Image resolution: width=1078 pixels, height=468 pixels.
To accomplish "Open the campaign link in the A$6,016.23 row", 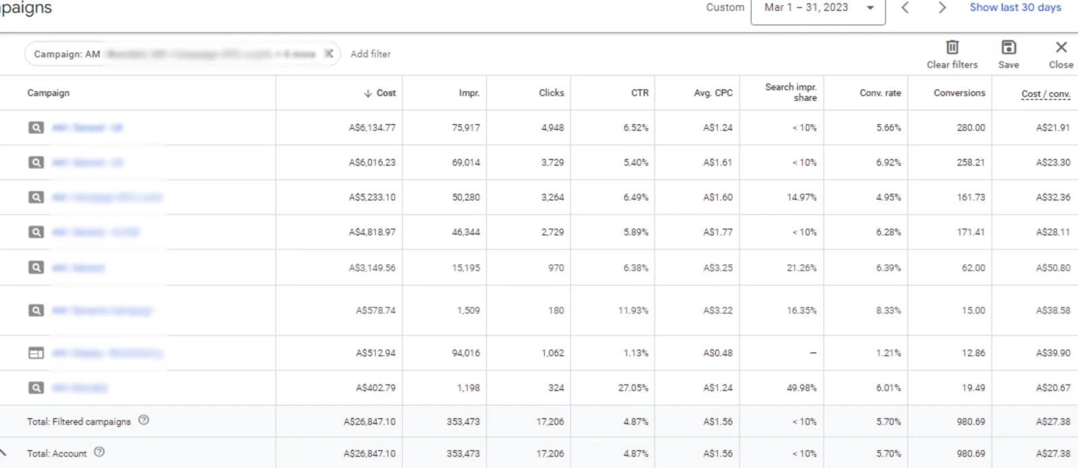I will click(88, 162).
